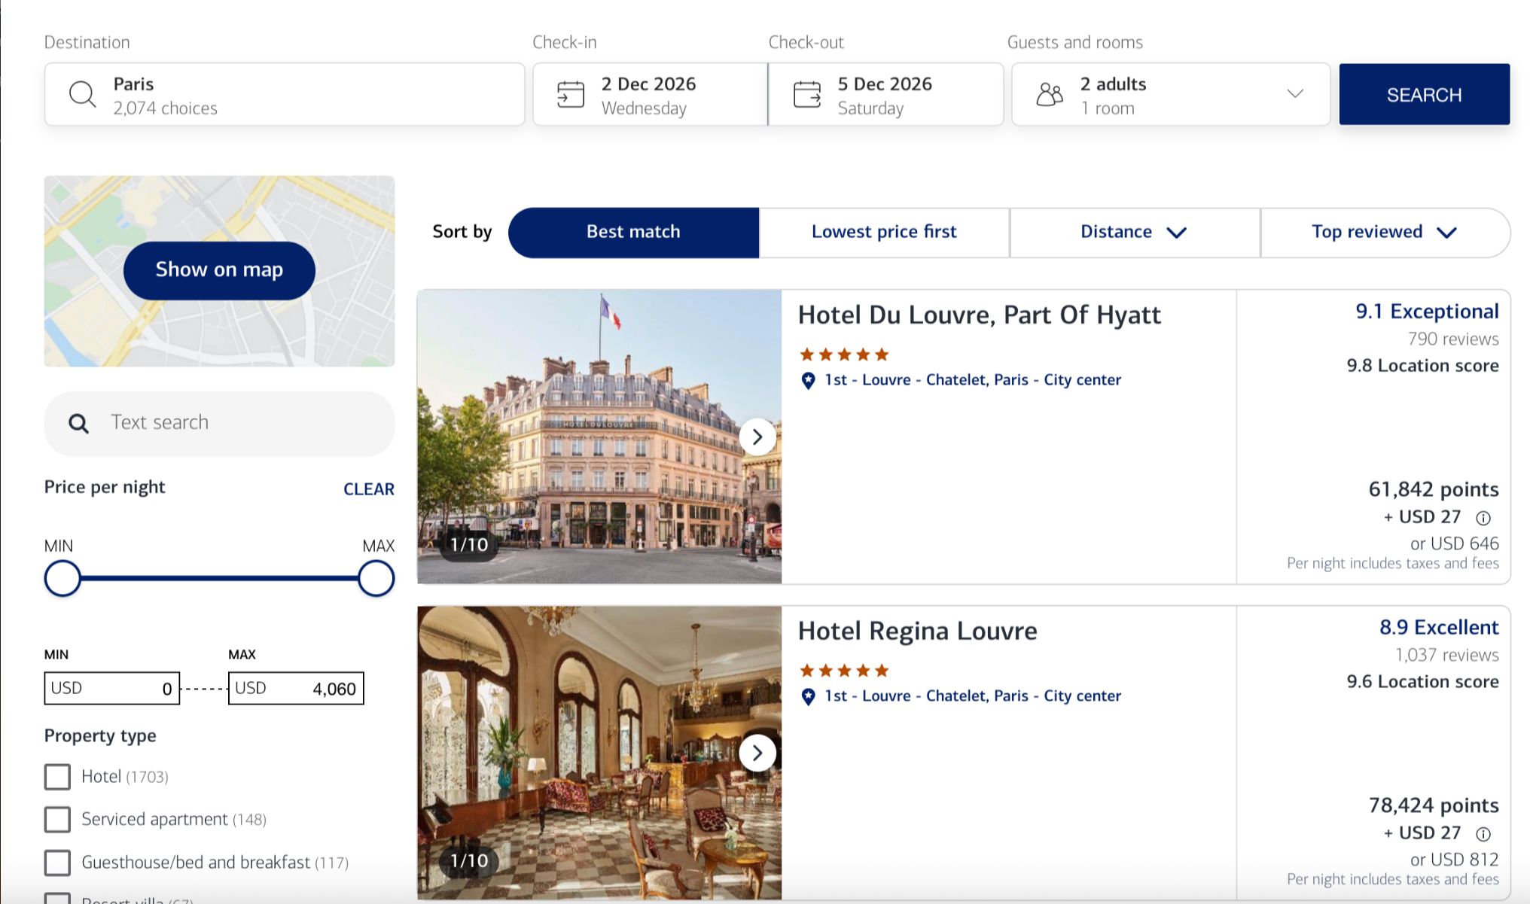The height and width of the screenshot is (904, 1530).
Task: Click location pin icon for Hotel Du Louvre
Action: pyautogui.click(x=808, y=380)
